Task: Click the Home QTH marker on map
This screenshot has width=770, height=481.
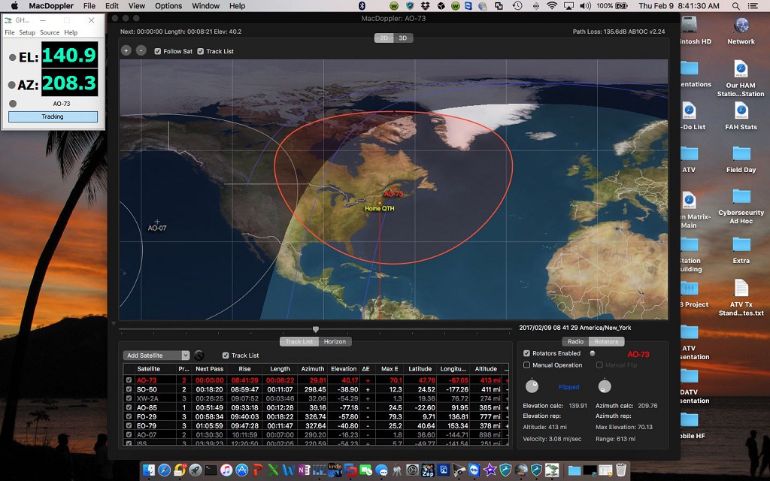Action: [380, 208]
